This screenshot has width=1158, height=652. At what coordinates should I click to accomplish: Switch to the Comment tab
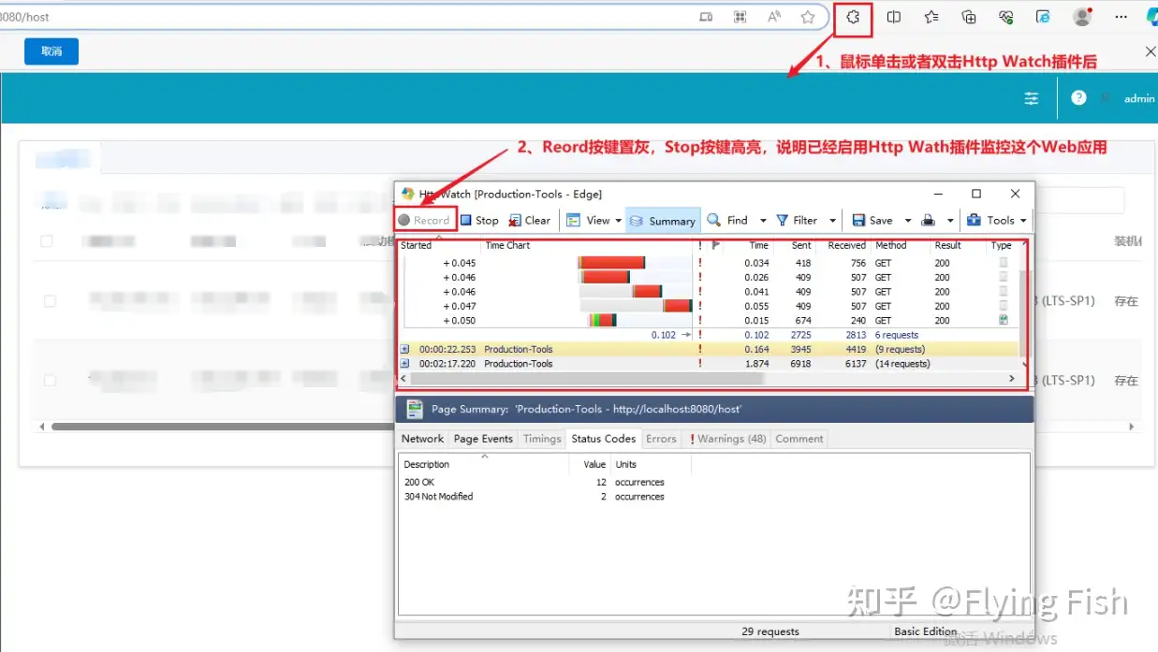799,439
